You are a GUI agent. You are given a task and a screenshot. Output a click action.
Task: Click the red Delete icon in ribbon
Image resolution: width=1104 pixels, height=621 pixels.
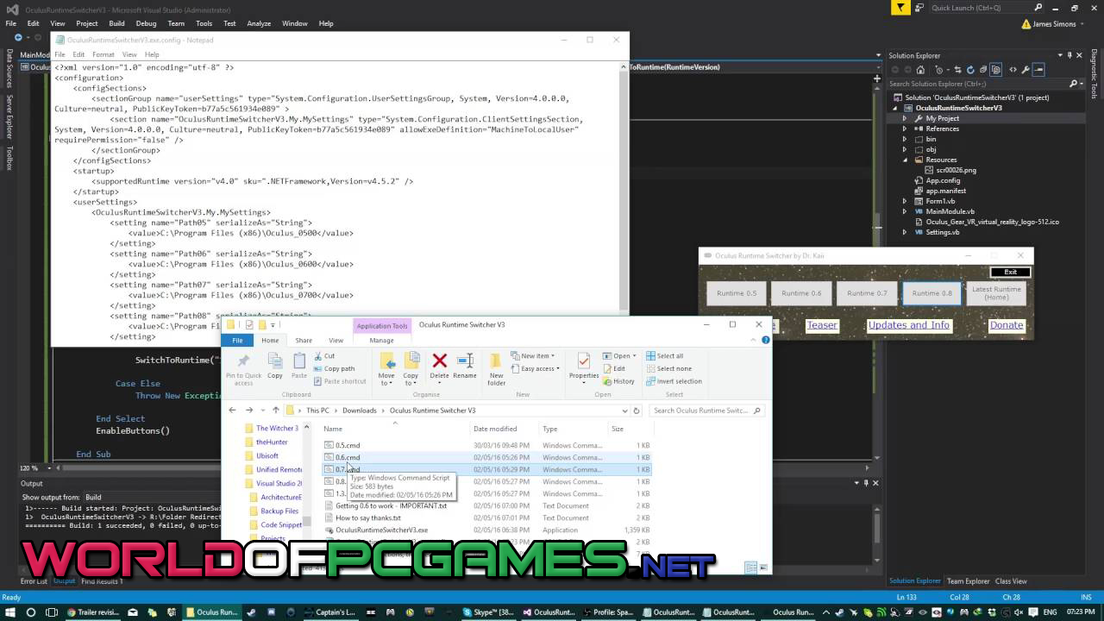tap(439, 361)
